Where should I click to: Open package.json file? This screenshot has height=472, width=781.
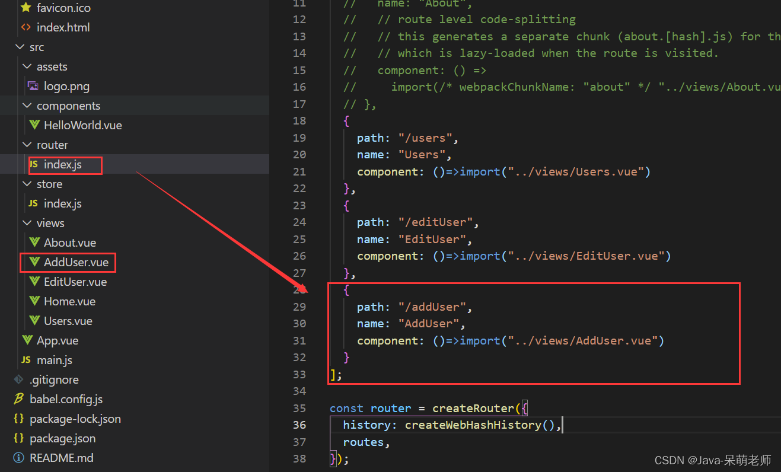(63, 438)
